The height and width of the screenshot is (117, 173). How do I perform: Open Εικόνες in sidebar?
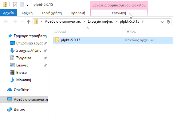click(x=22, y=65)
